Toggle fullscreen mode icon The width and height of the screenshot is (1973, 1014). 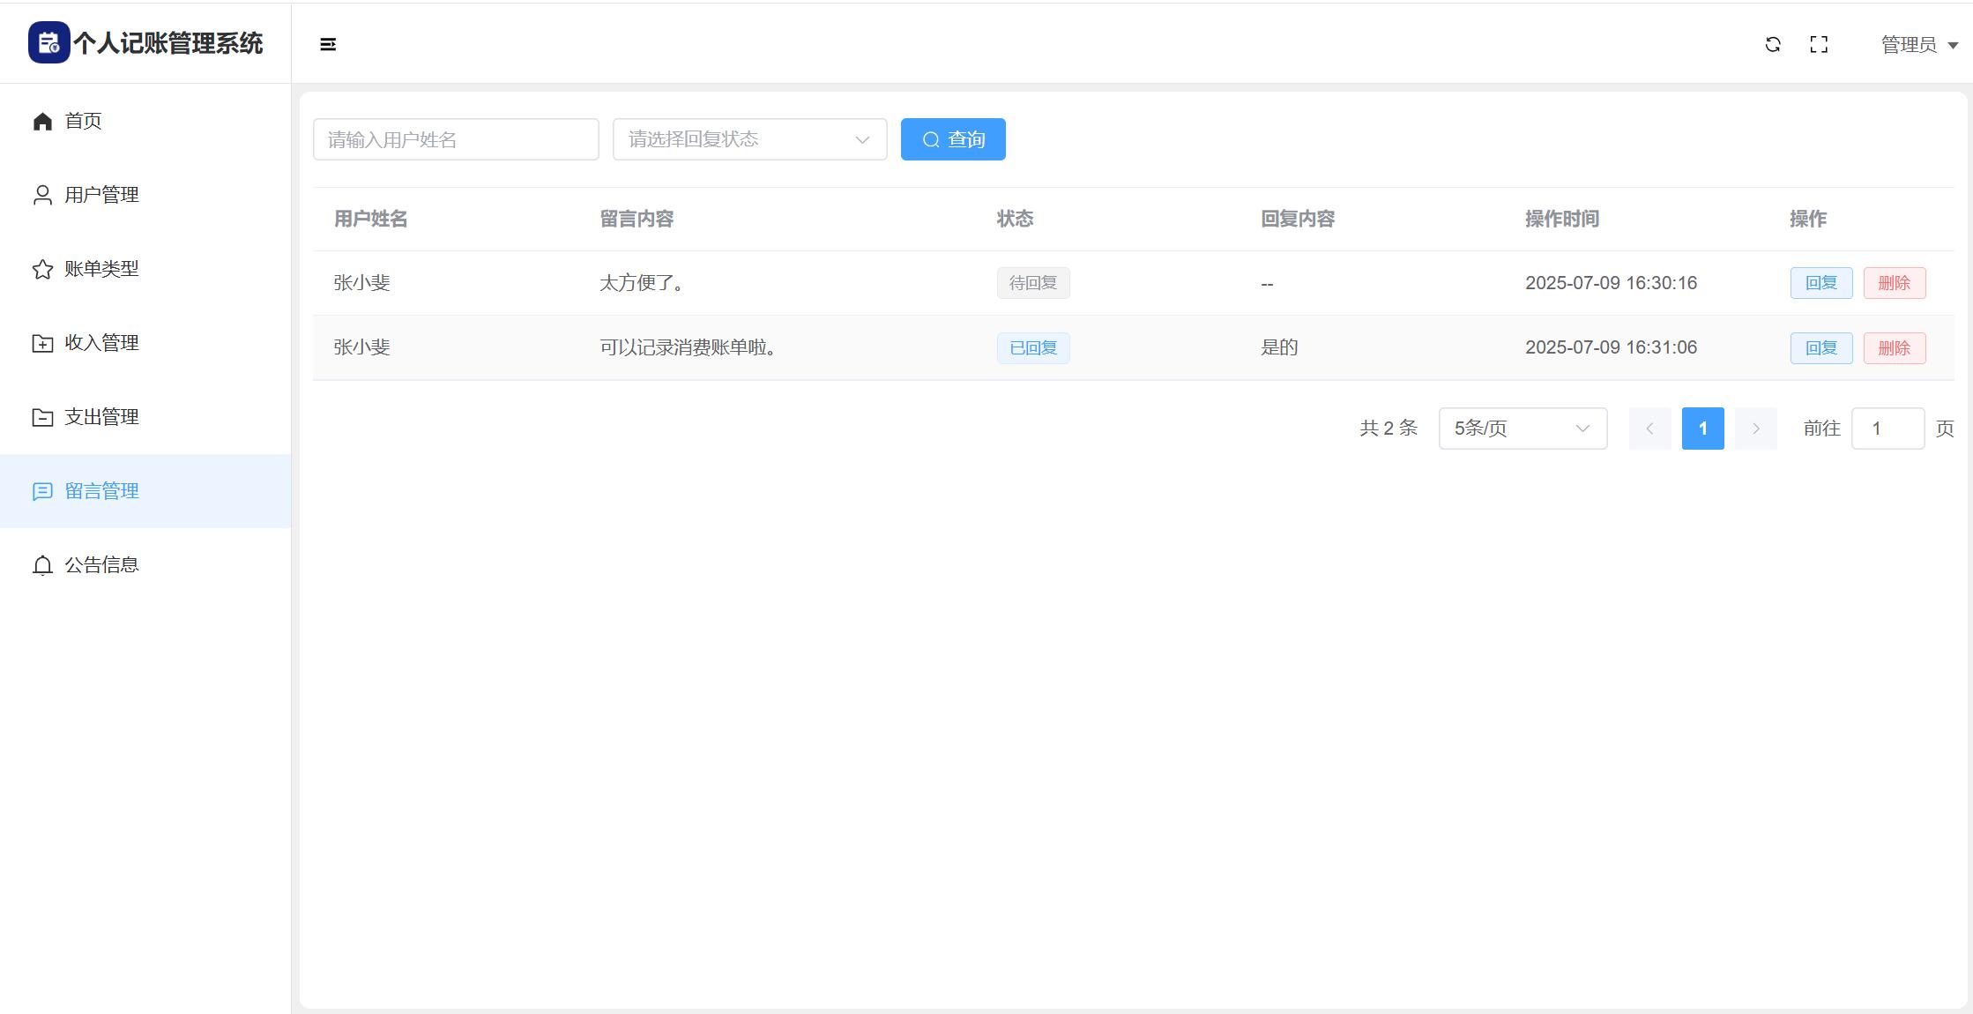(x=1819, y=44)
